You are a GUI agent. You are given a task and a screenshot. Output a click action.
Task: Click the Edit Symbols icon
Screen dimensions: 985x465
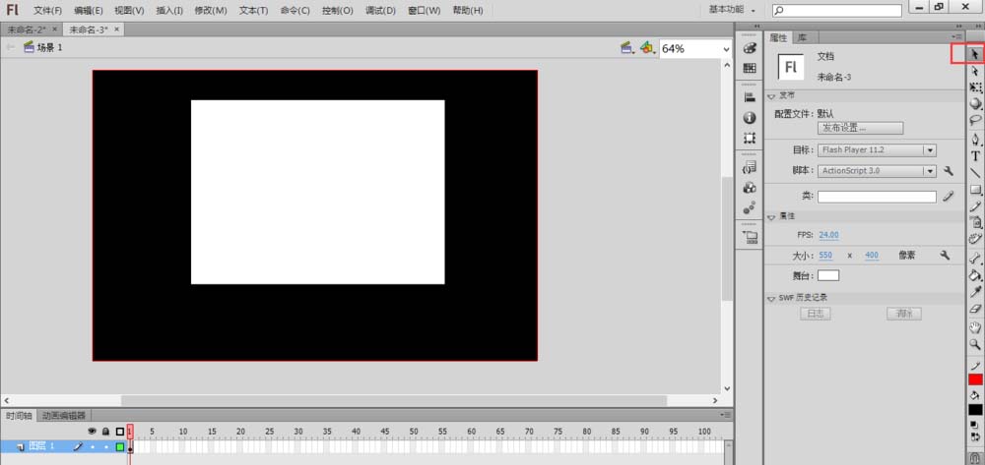[x=647, y=48]
